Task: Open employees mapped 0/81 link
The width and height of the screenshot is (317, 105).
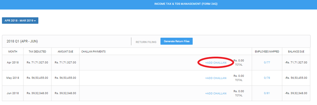Action: [x=267, y=93]
